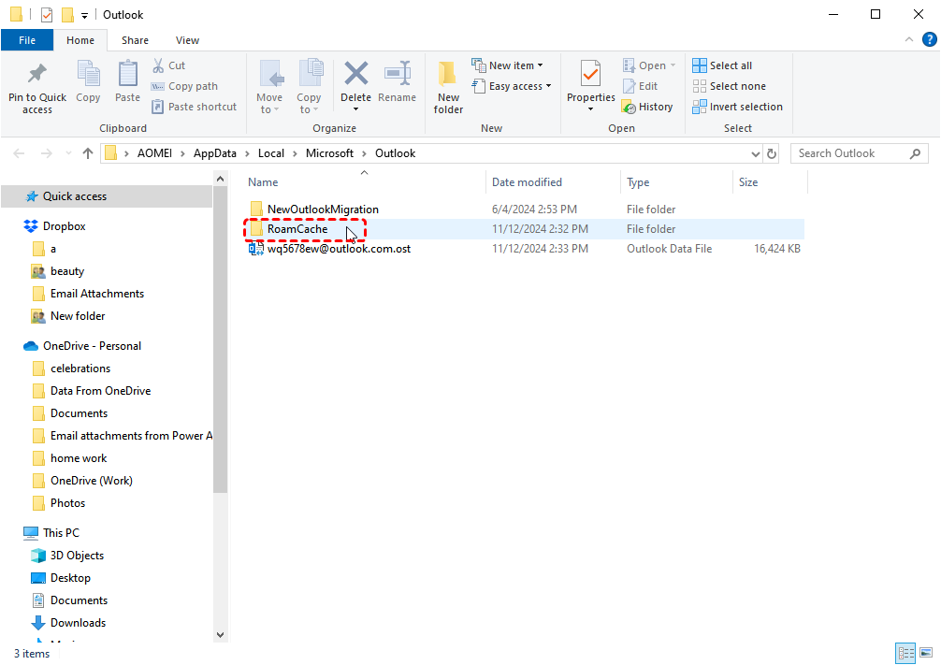The width and height of the screenshot is (941, 665).
Task: Click AppData in address breadcrumb
Action: [215, 153]
